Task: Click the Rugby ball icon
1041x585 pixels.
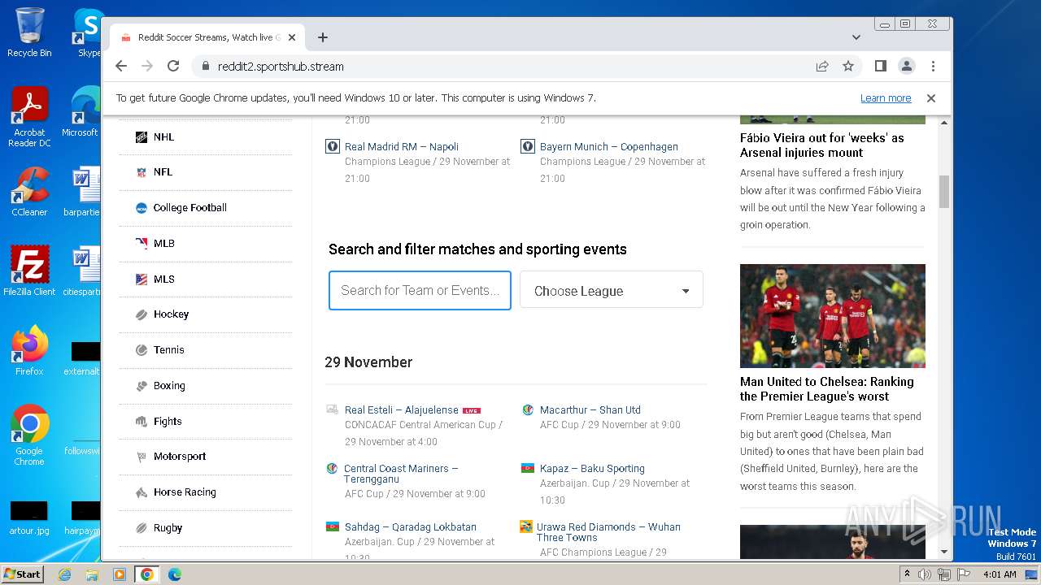Action: [142, 528]
